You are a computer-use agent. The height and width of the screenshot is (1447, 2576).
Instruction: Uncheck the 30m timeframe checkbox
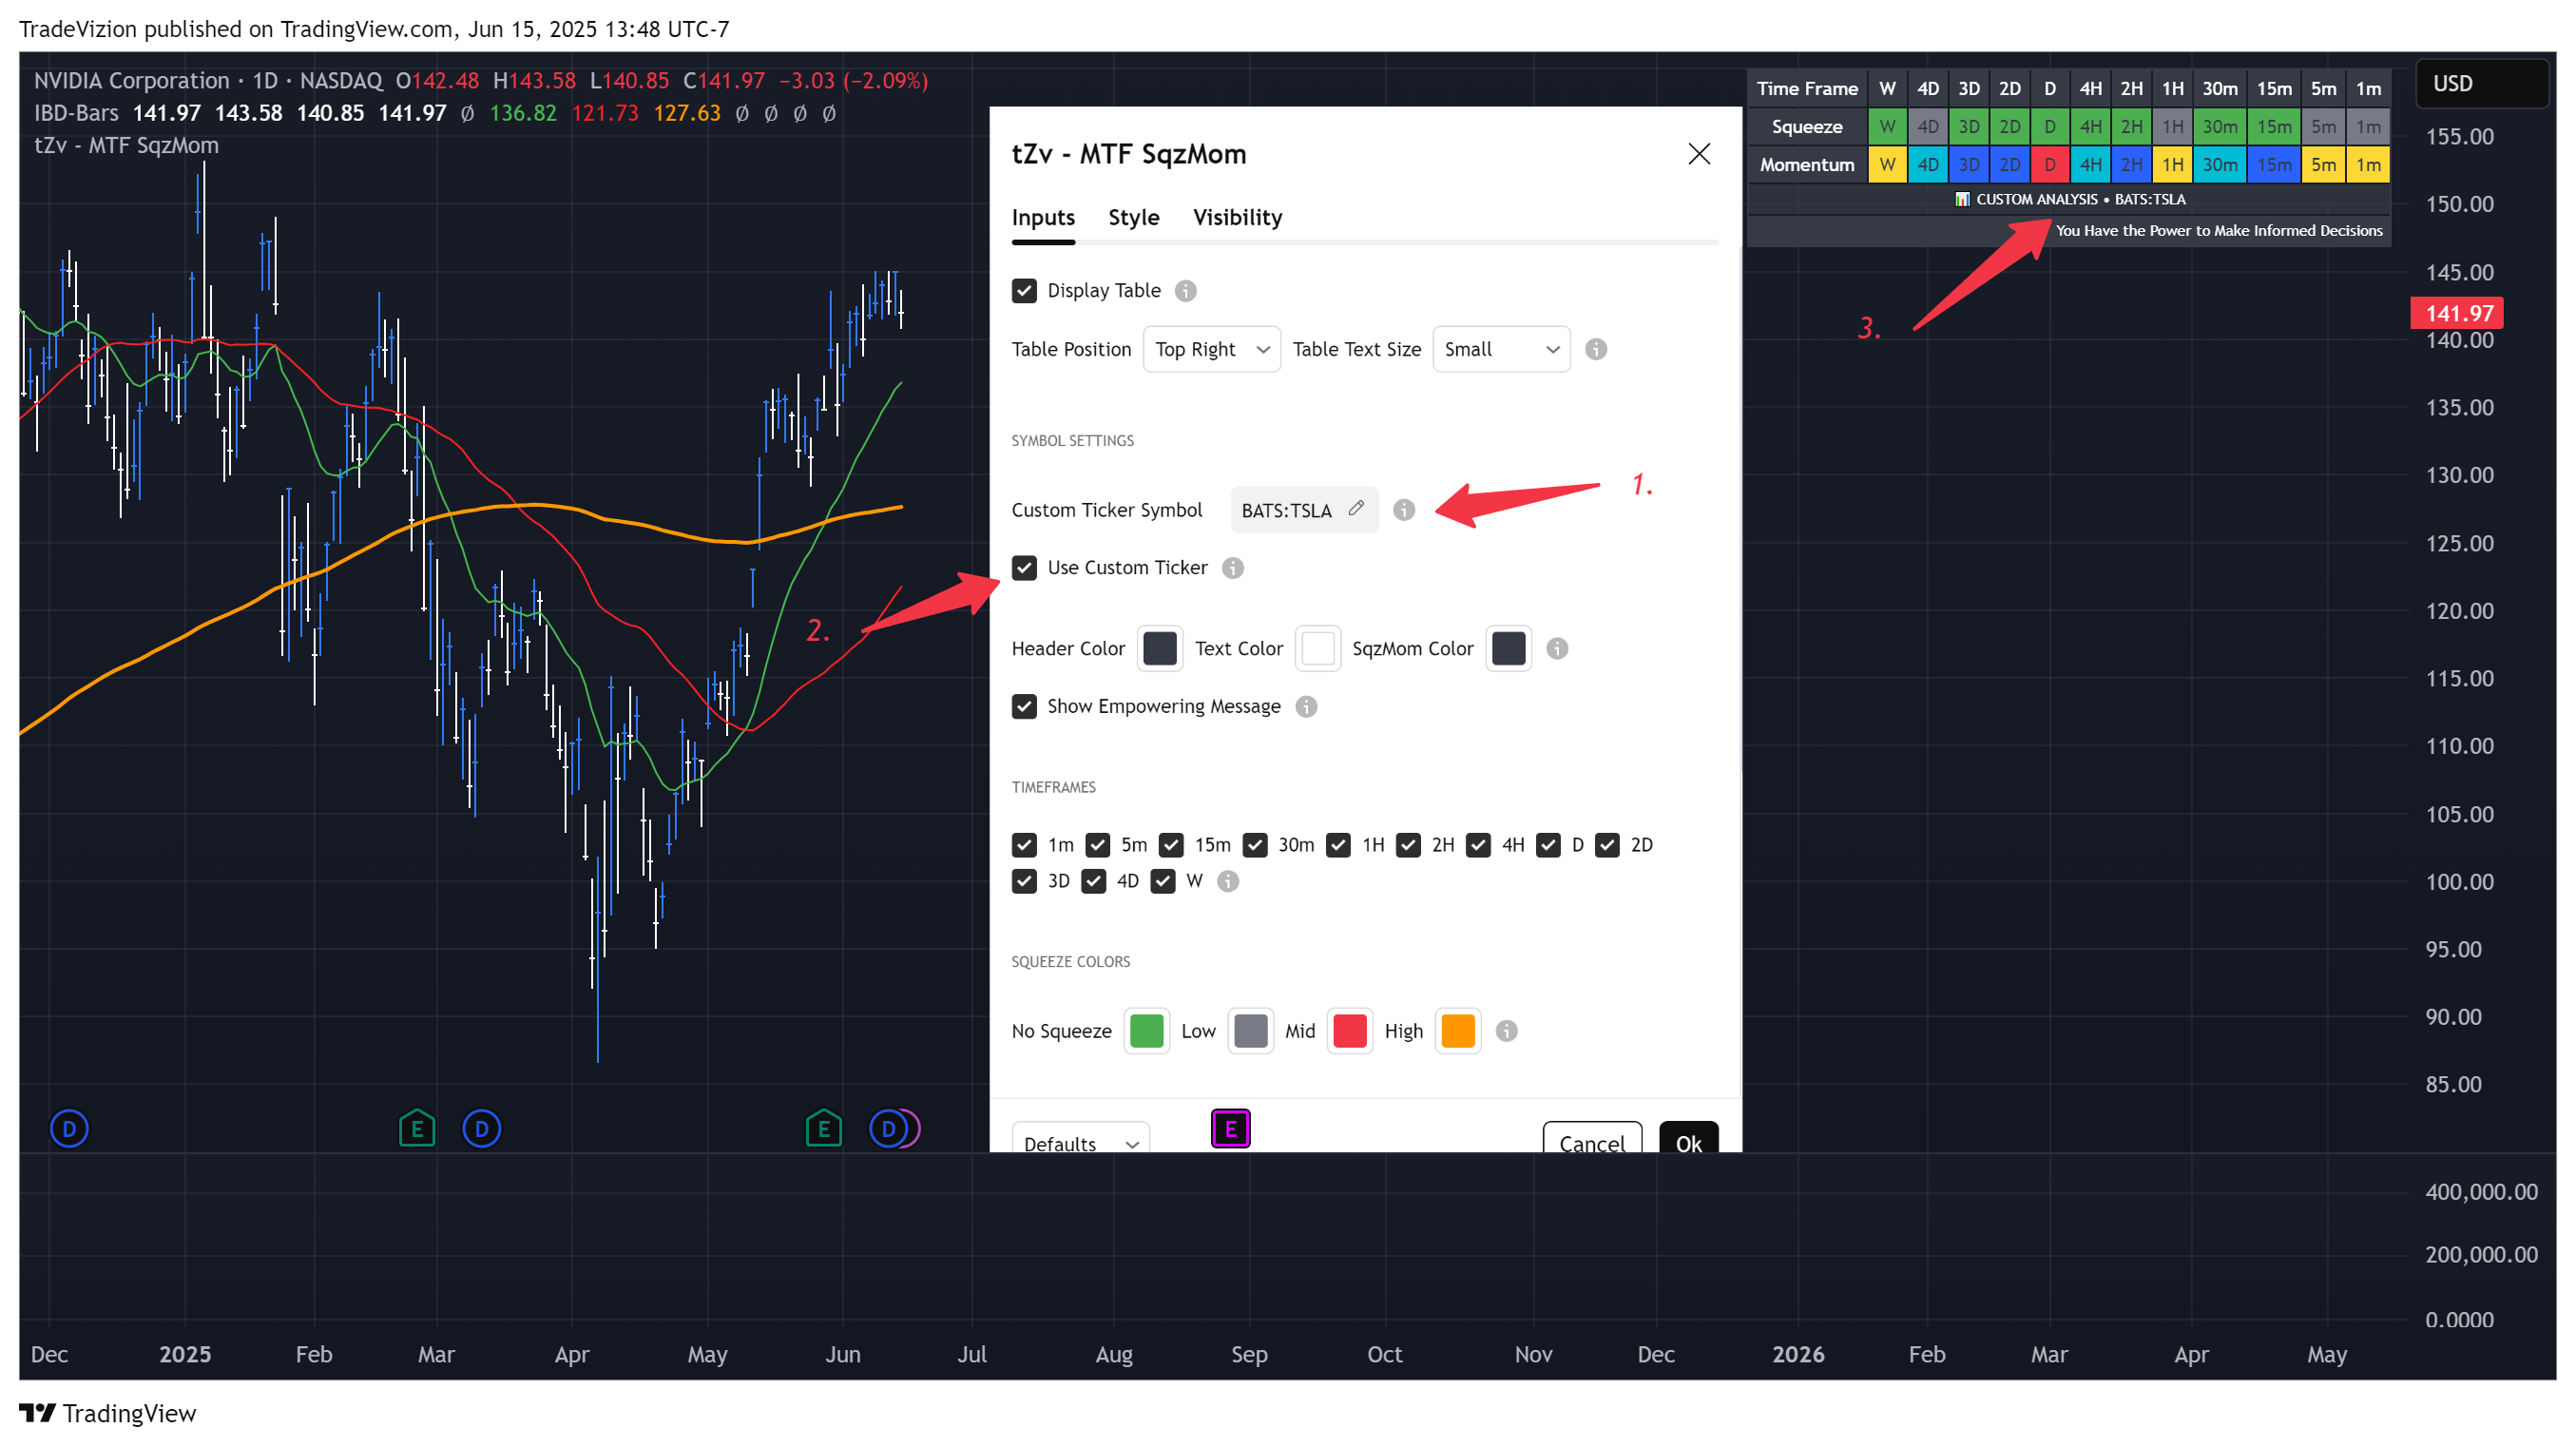point(1255,845)
